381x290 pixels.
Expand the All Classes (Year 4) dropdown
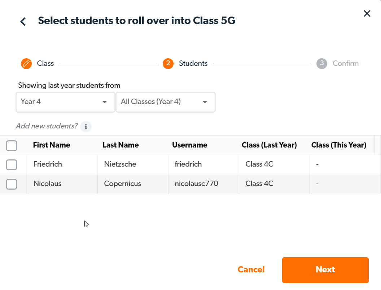coord(165,102)
